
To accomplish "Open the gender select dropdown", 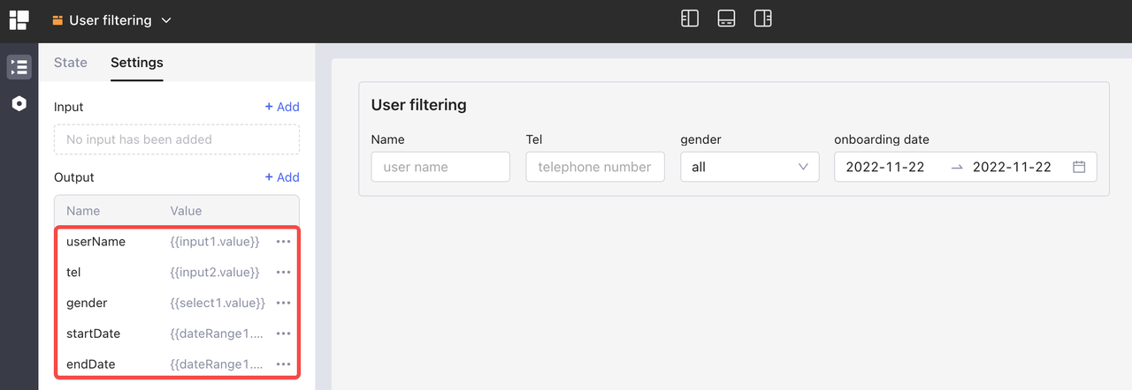I will click(749, 167).
